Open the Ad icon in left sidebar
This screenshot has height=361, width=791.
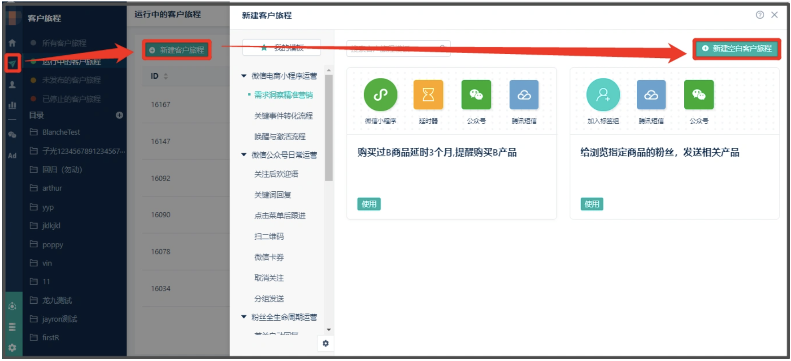point(12,156)
